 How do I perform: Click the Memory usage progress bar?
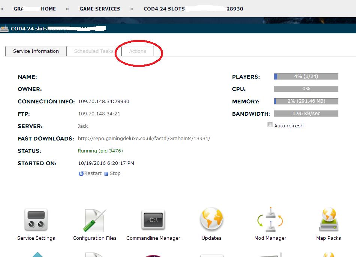click(x=306, y=101)
